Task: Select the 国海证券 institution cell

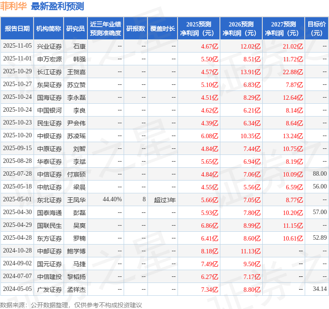Action: pos(49,98)
